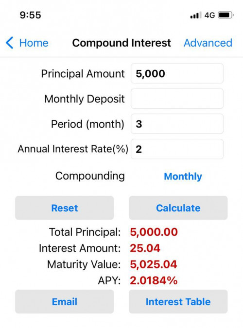Tap the cellular signal bars icon
The width and height of the screenshot is (243, 328).
tap(196, 15)
